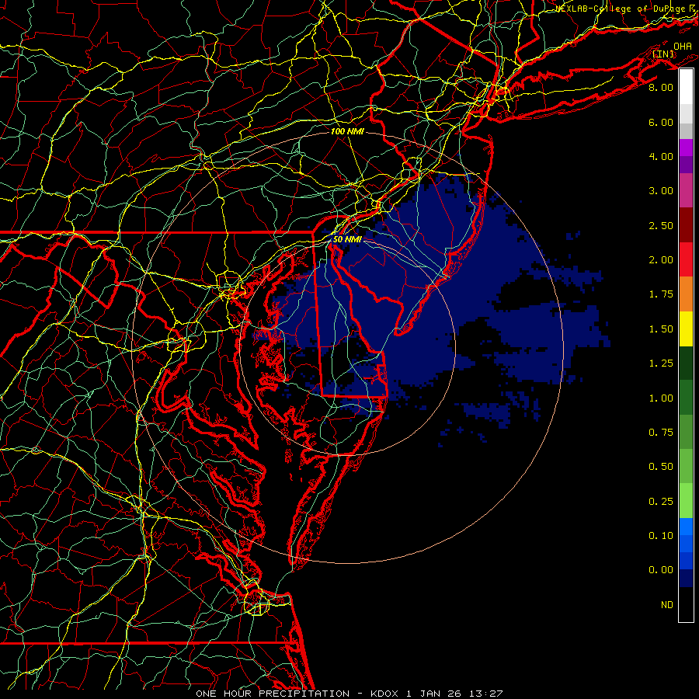Image resolution: width=699 pixels, height=699 pixels.
Task: Click the 6.00 legend value
Action: tap(661, 122)
